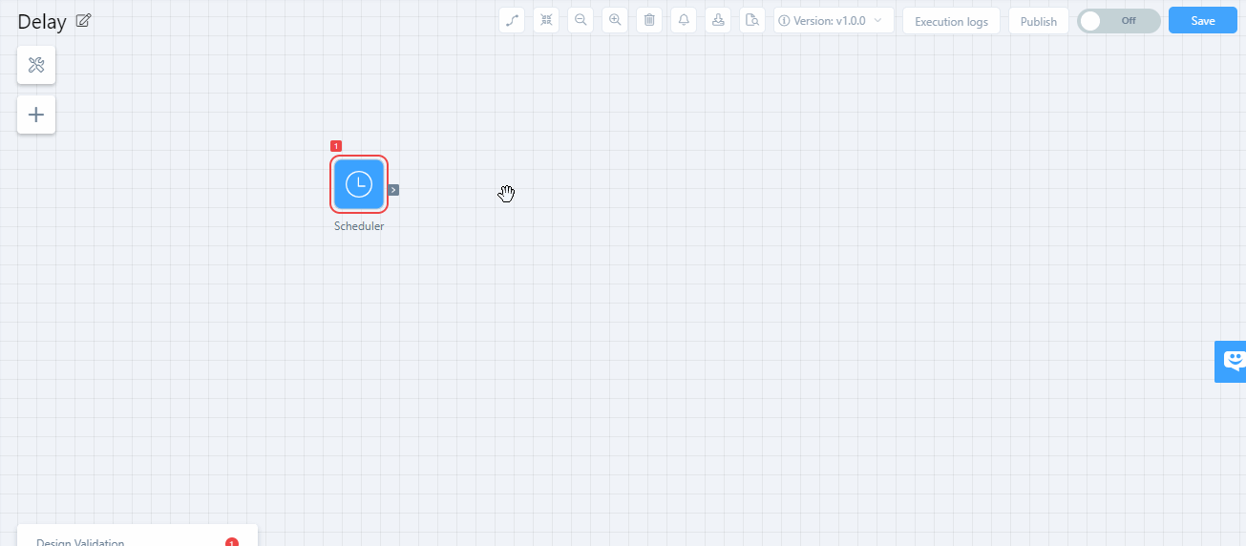Click the Publish button
Viewport: 1246px width, 546px height.
point(1038,21)
